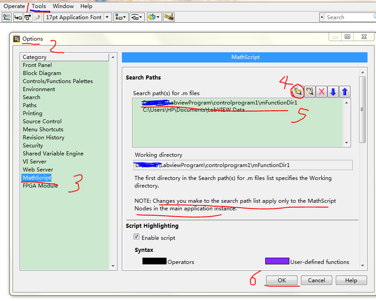Screen dimensions: 376x301
Task: Click the Help button in the Options dialog
Action: pos(351,280)
